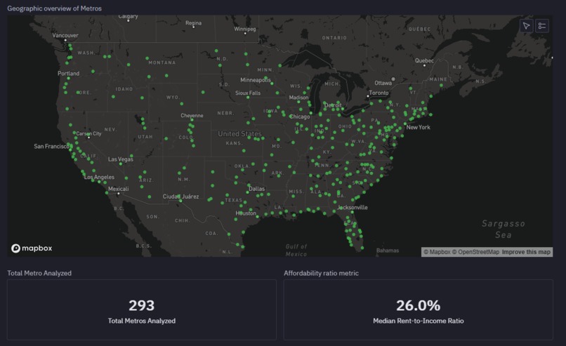Click the Improve this map link
Screen dimensions: 566x346
tap(526, 252)
